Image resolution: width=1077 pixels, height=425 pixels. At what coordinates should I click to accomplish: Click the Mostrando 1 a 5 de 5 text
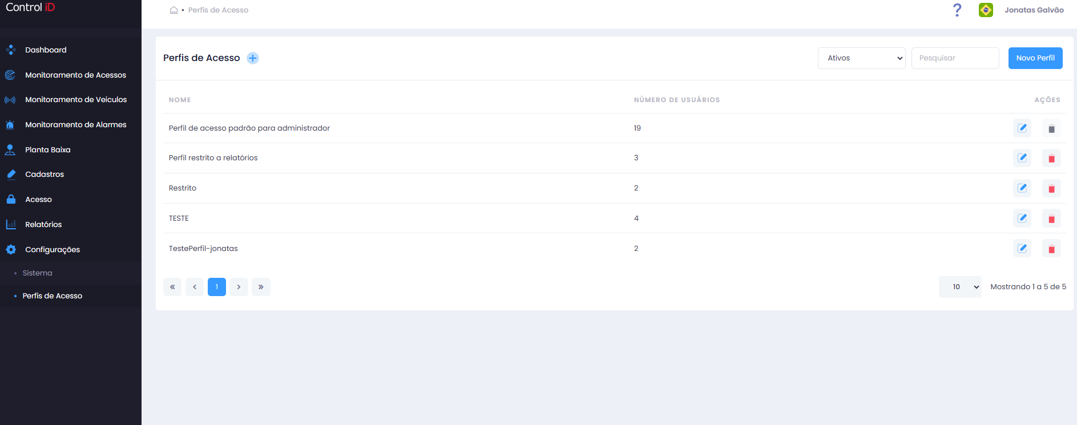point(1028,287)
